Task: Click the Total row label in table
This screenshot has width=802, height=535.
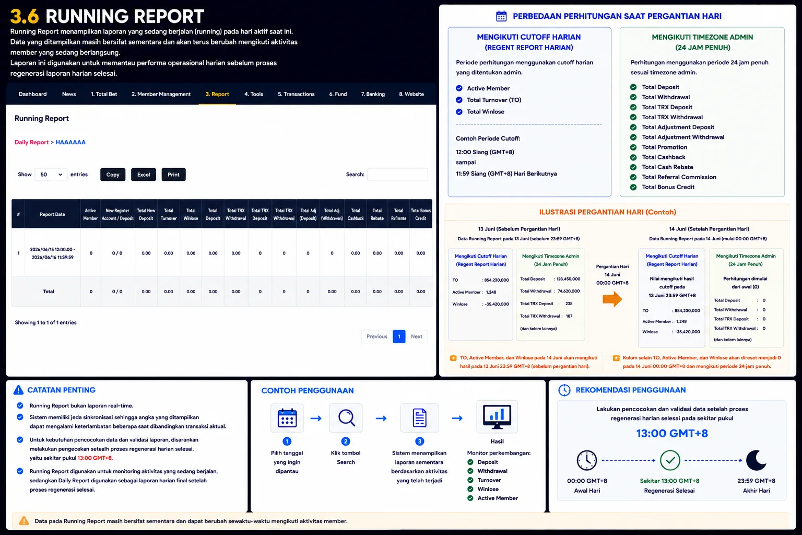Action: point(49,292)
